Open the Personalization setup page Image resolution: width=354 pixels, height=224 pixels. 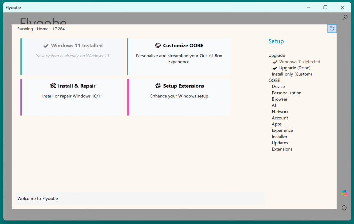(287, 93)
